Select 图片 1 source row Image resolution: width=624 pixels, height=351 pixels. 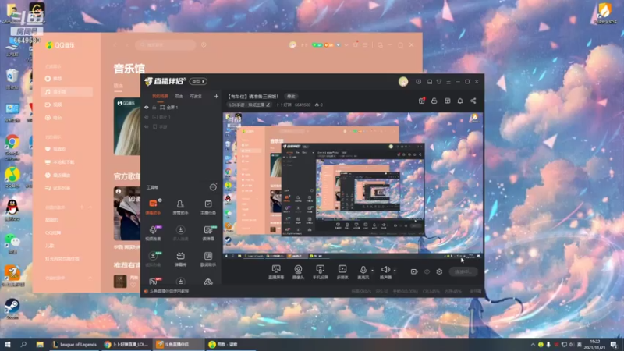[x=181, y=117]
